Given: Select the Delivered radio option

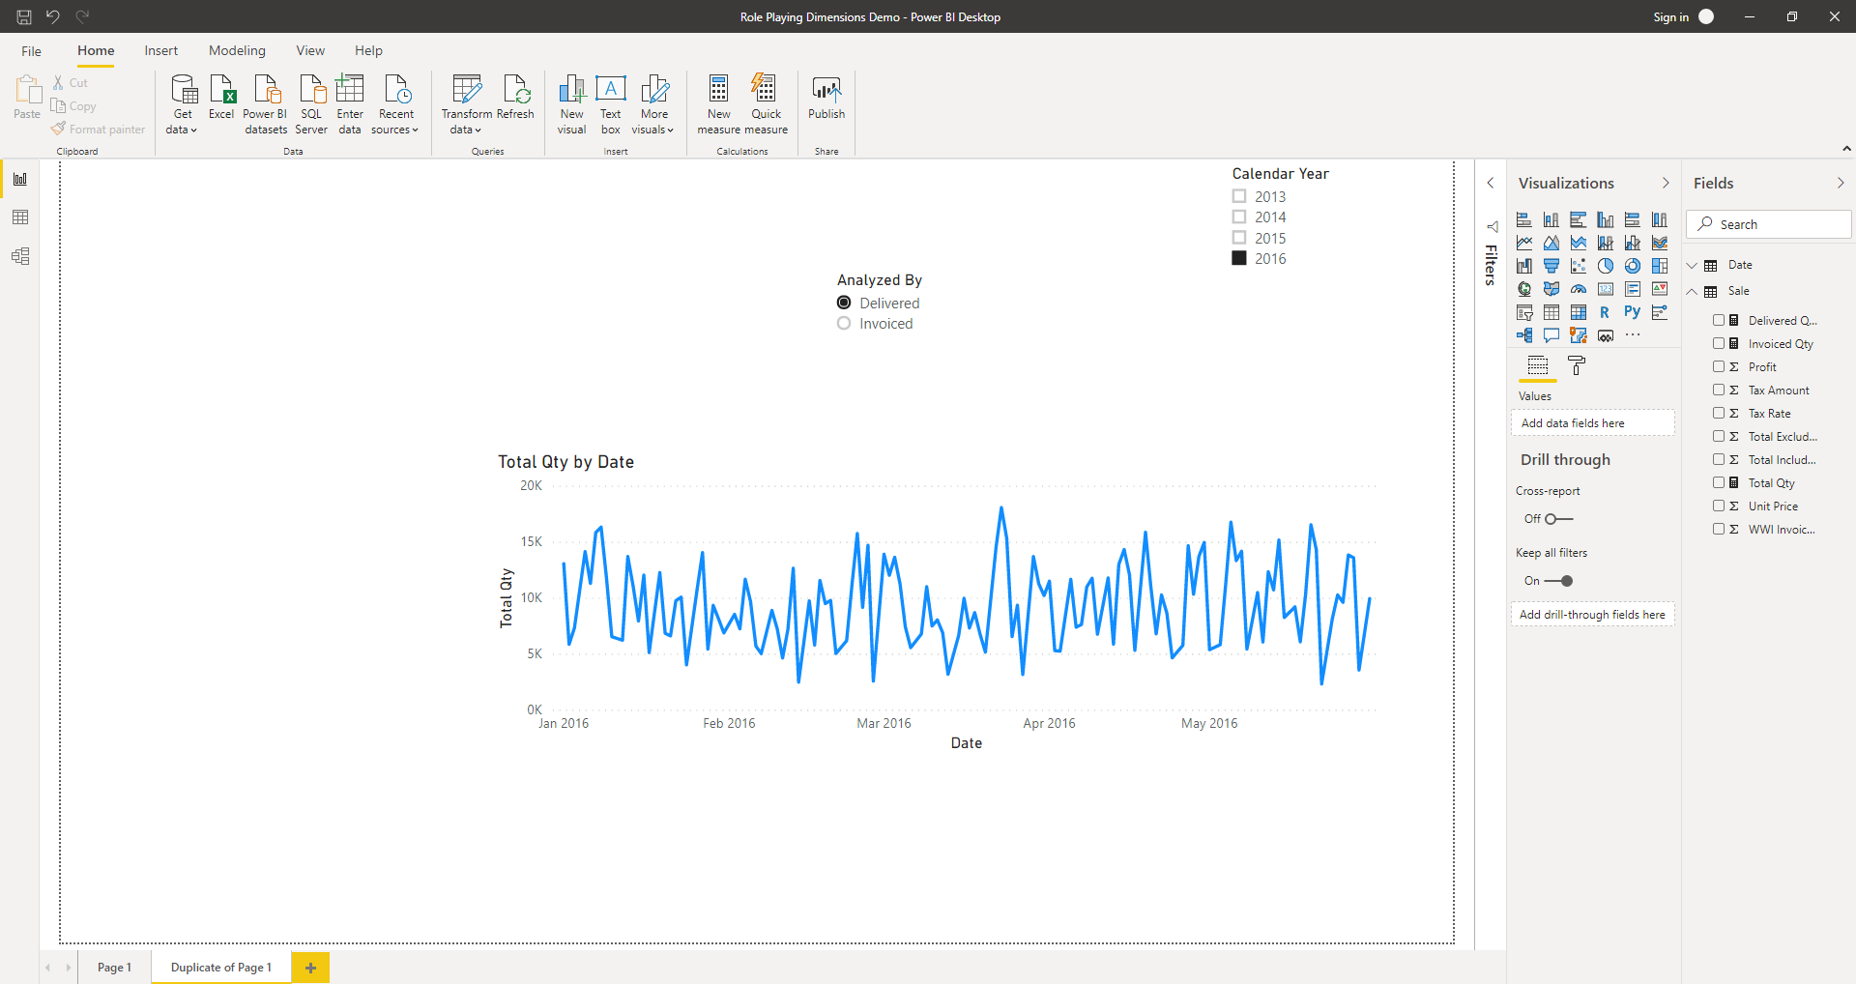Looking at the screenshot, I should tap(844, 303).
